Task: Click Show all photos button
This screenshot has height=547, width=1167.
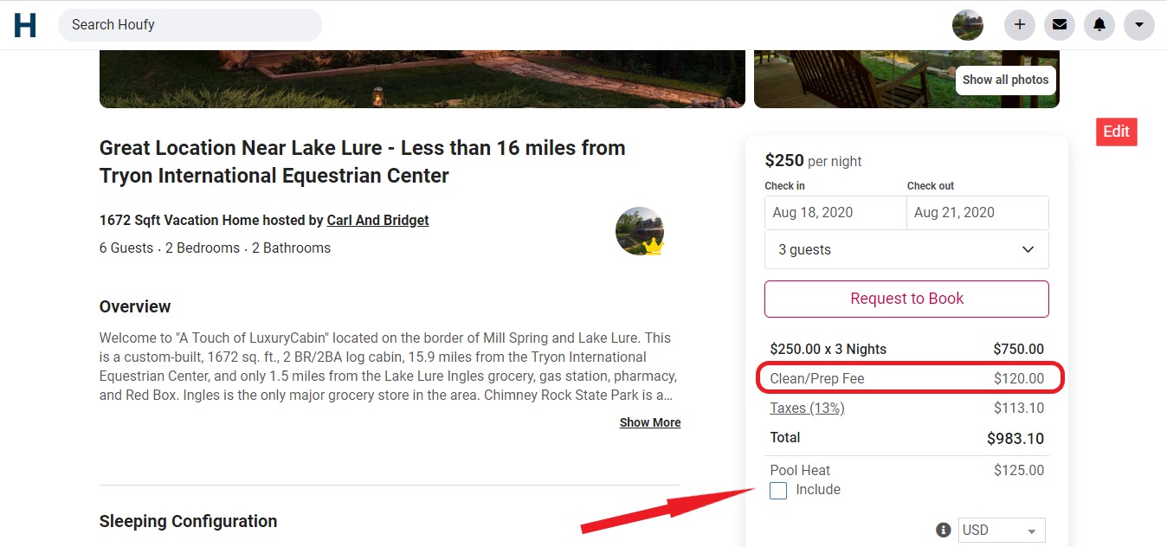Action: (x=1005, y=80)
